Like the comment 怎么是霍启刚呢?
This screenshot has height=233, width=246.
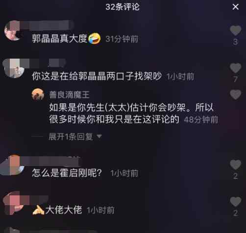point(236,165)
